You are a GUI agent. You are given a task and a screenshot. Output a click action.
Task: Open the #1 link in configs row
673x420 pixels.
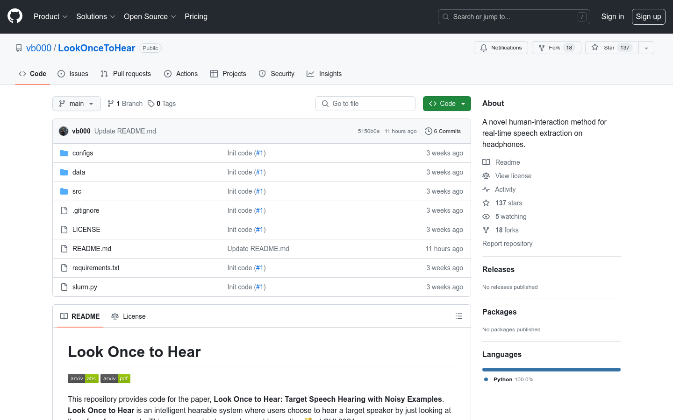tap(260, 153)
